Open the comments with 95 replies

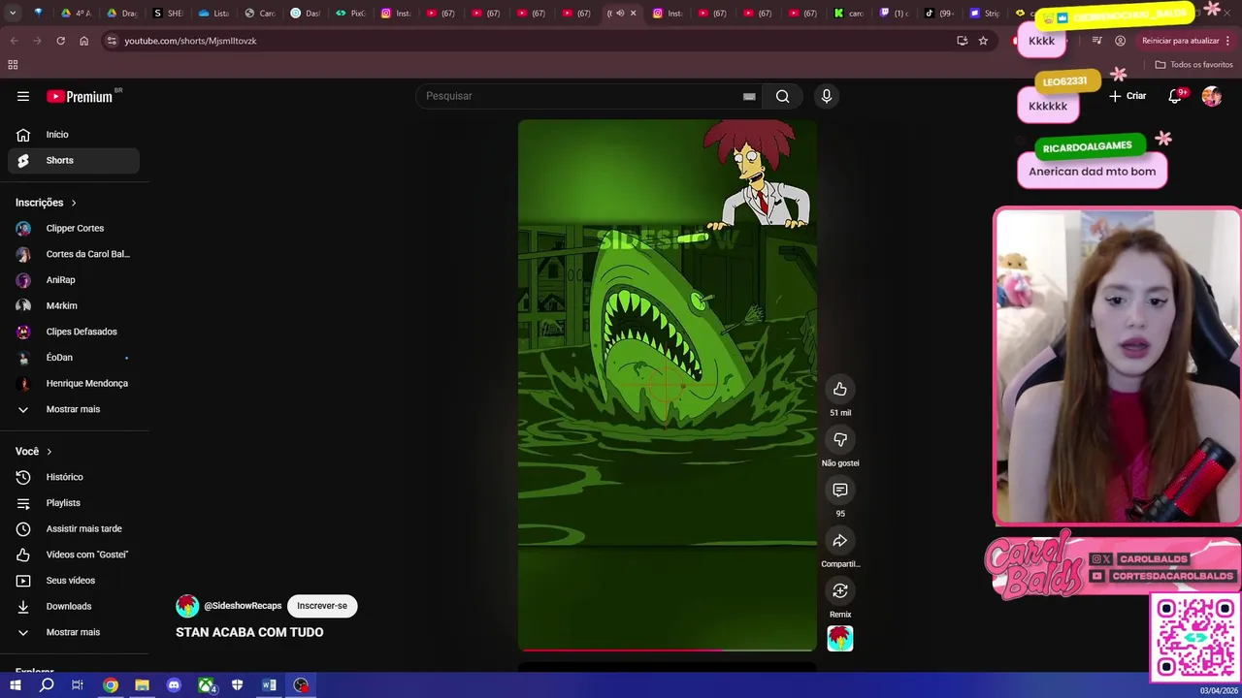[x=840, y=490]
